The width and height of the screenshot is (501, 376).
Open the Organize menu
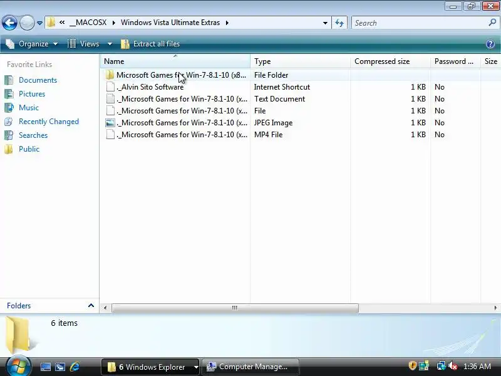32,44
